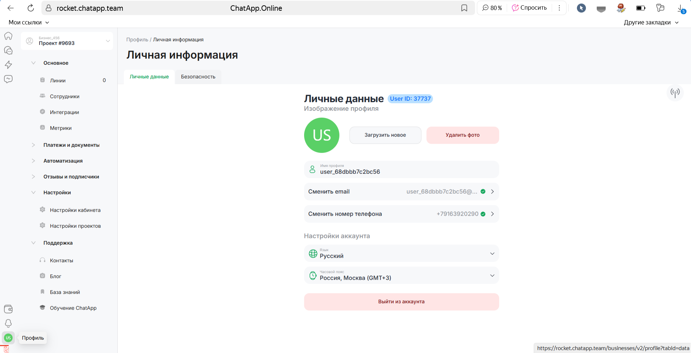The image size is (691, 353).
Task: Expand the Платежи и документы section
Action: coord(33,145)
